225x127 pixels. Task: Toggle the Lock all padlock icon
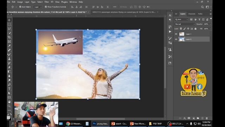[195, 29]
